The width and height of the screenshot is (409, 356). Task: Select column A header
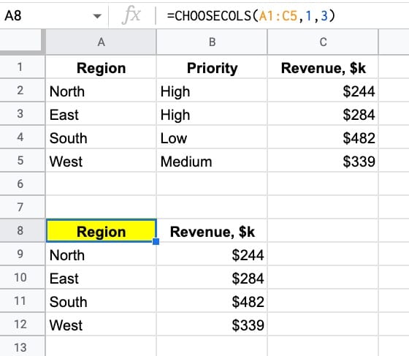102,42
